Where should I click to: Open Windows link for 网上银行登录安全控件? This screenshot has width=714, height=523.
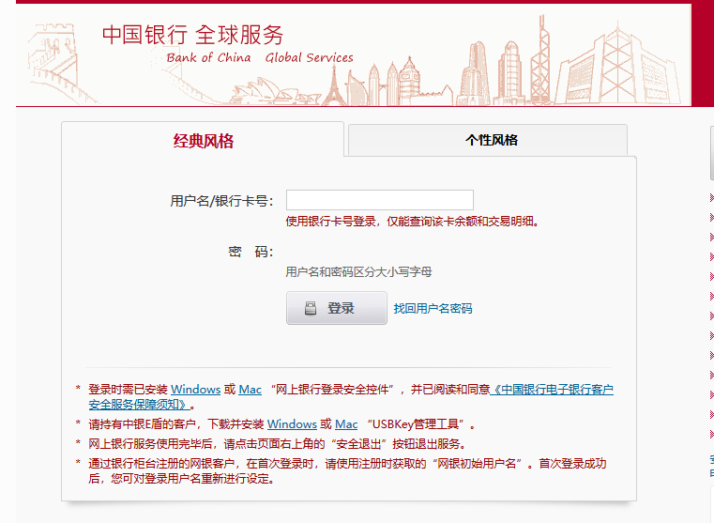pyautogui.click(x=195, y=390)
